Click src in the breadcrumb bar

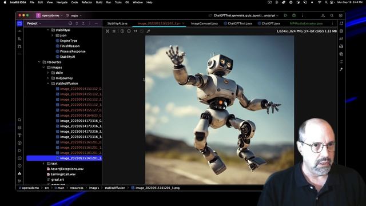click(47, 188)
